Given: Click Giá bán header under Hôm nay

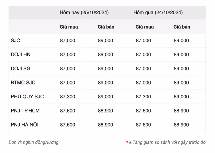Looking at the screenshot, I should tap(106, 27).
